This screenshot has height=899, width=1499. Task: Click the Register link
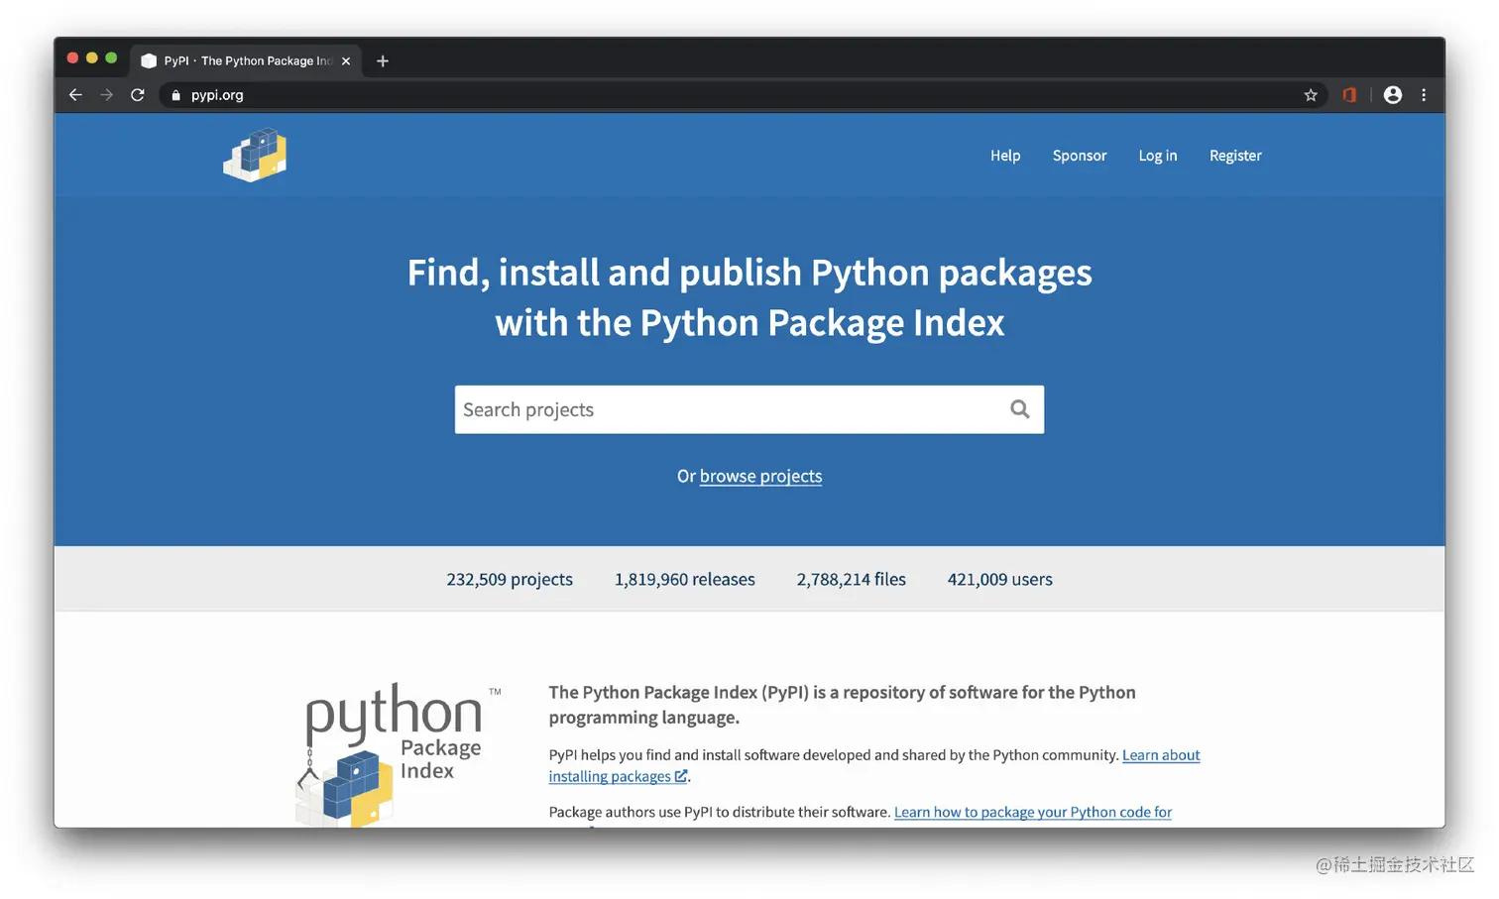1234,156
